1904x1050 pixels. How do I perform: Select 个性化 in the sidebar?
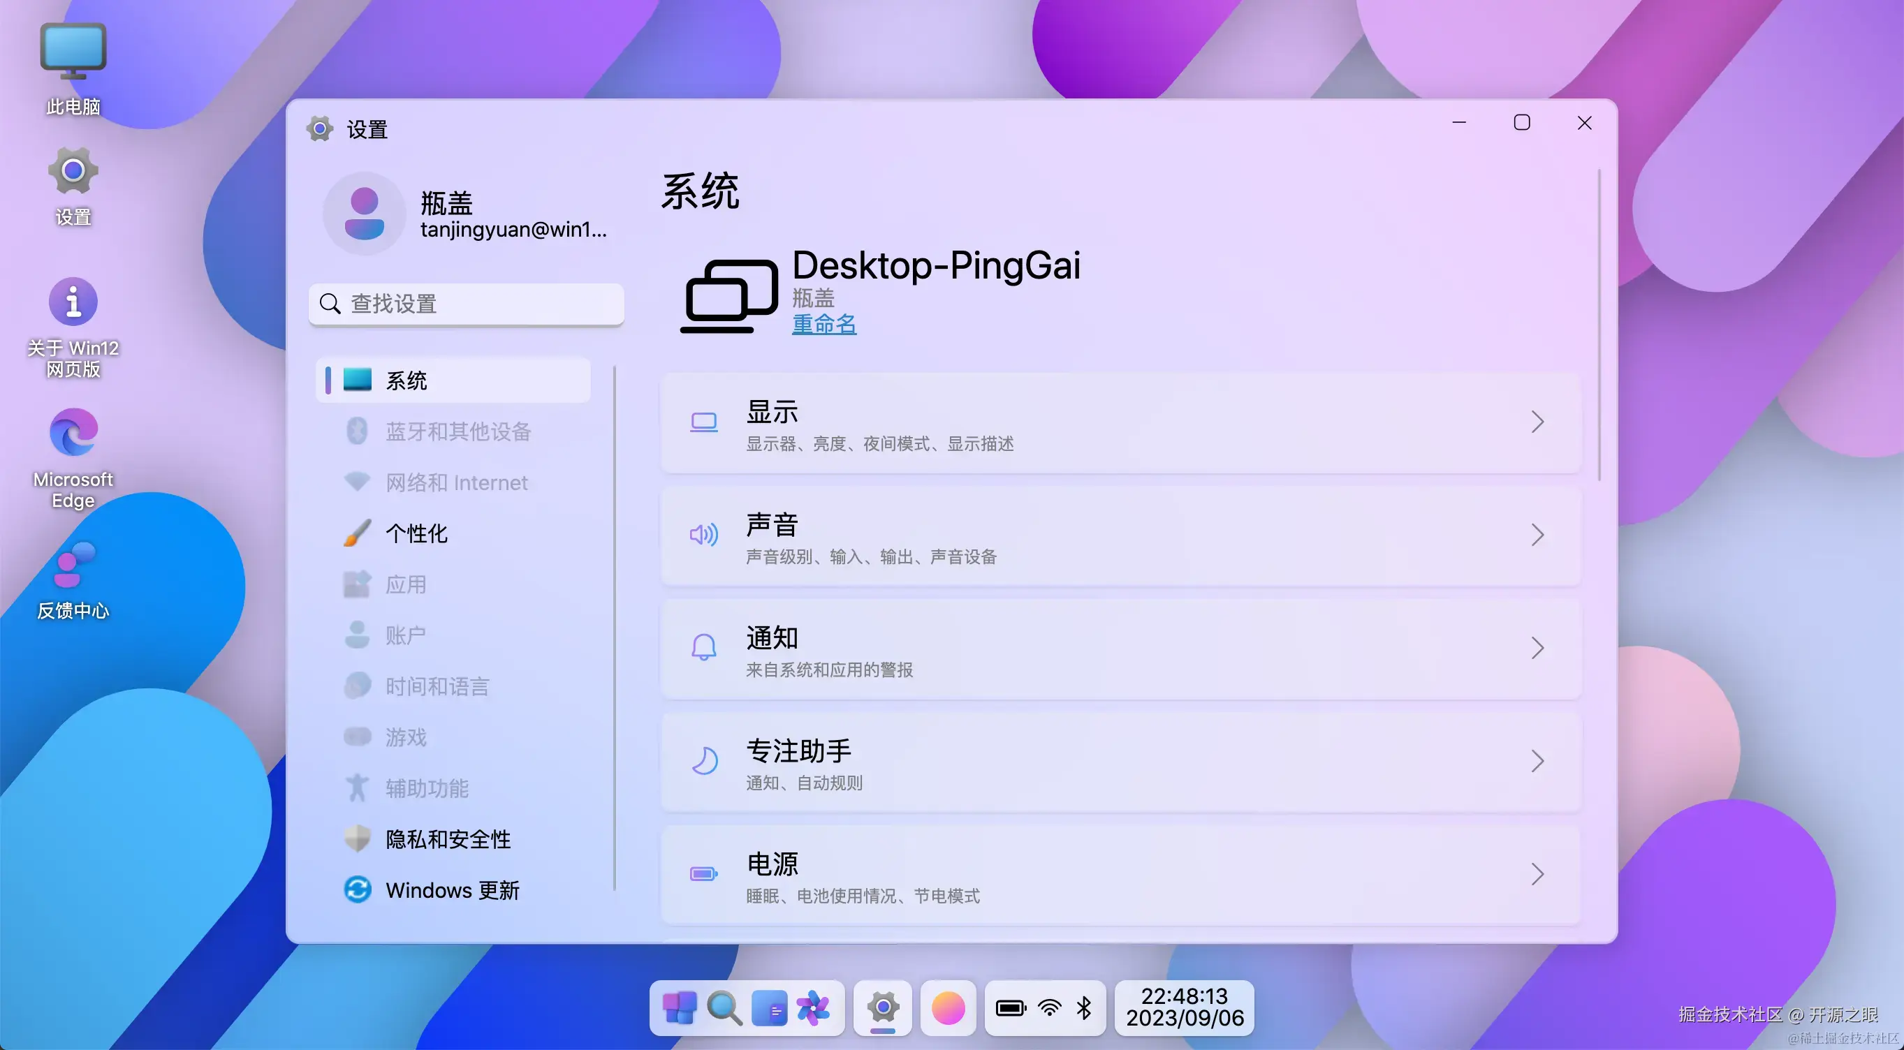(x=416, y=533)
